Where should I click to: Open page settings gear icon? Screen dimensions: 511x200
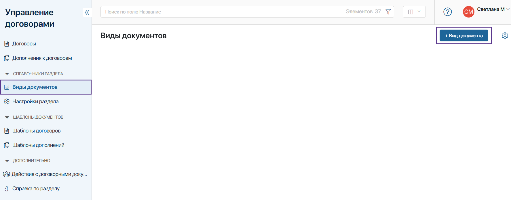(505, 36)
